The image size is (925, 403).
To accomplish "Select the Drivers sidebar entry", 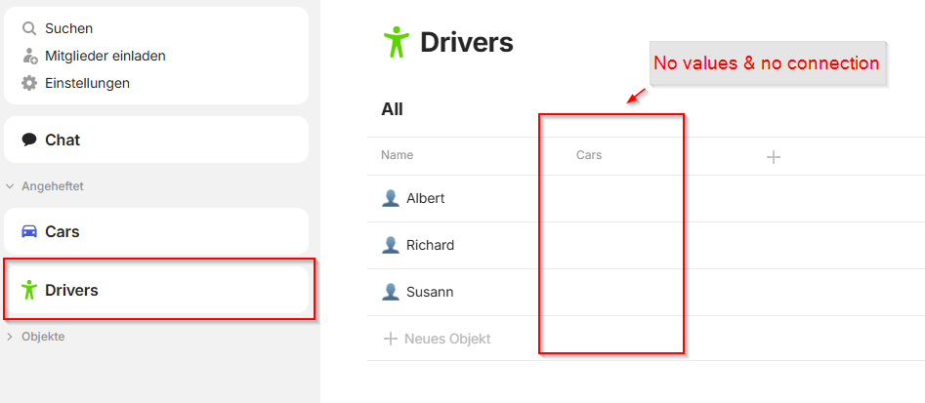I will pyautogui.click(x=155, y=290).
